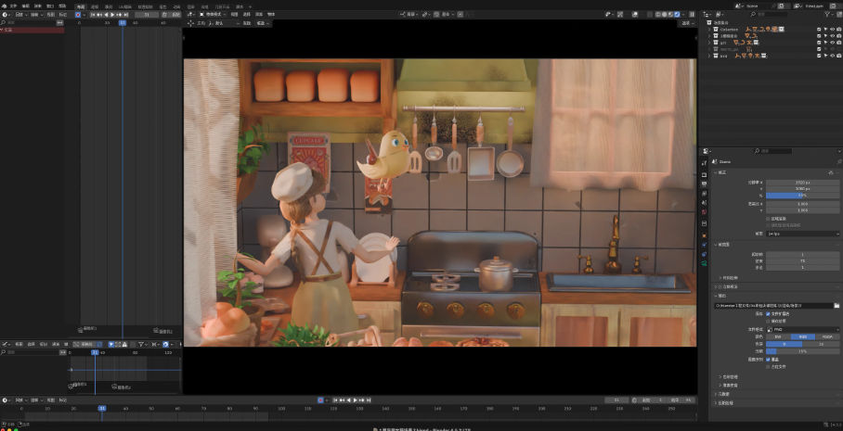Screen dimensions: 843x431
Task: Expand the bird collection in outliner
Action: [x=710, y=56]
